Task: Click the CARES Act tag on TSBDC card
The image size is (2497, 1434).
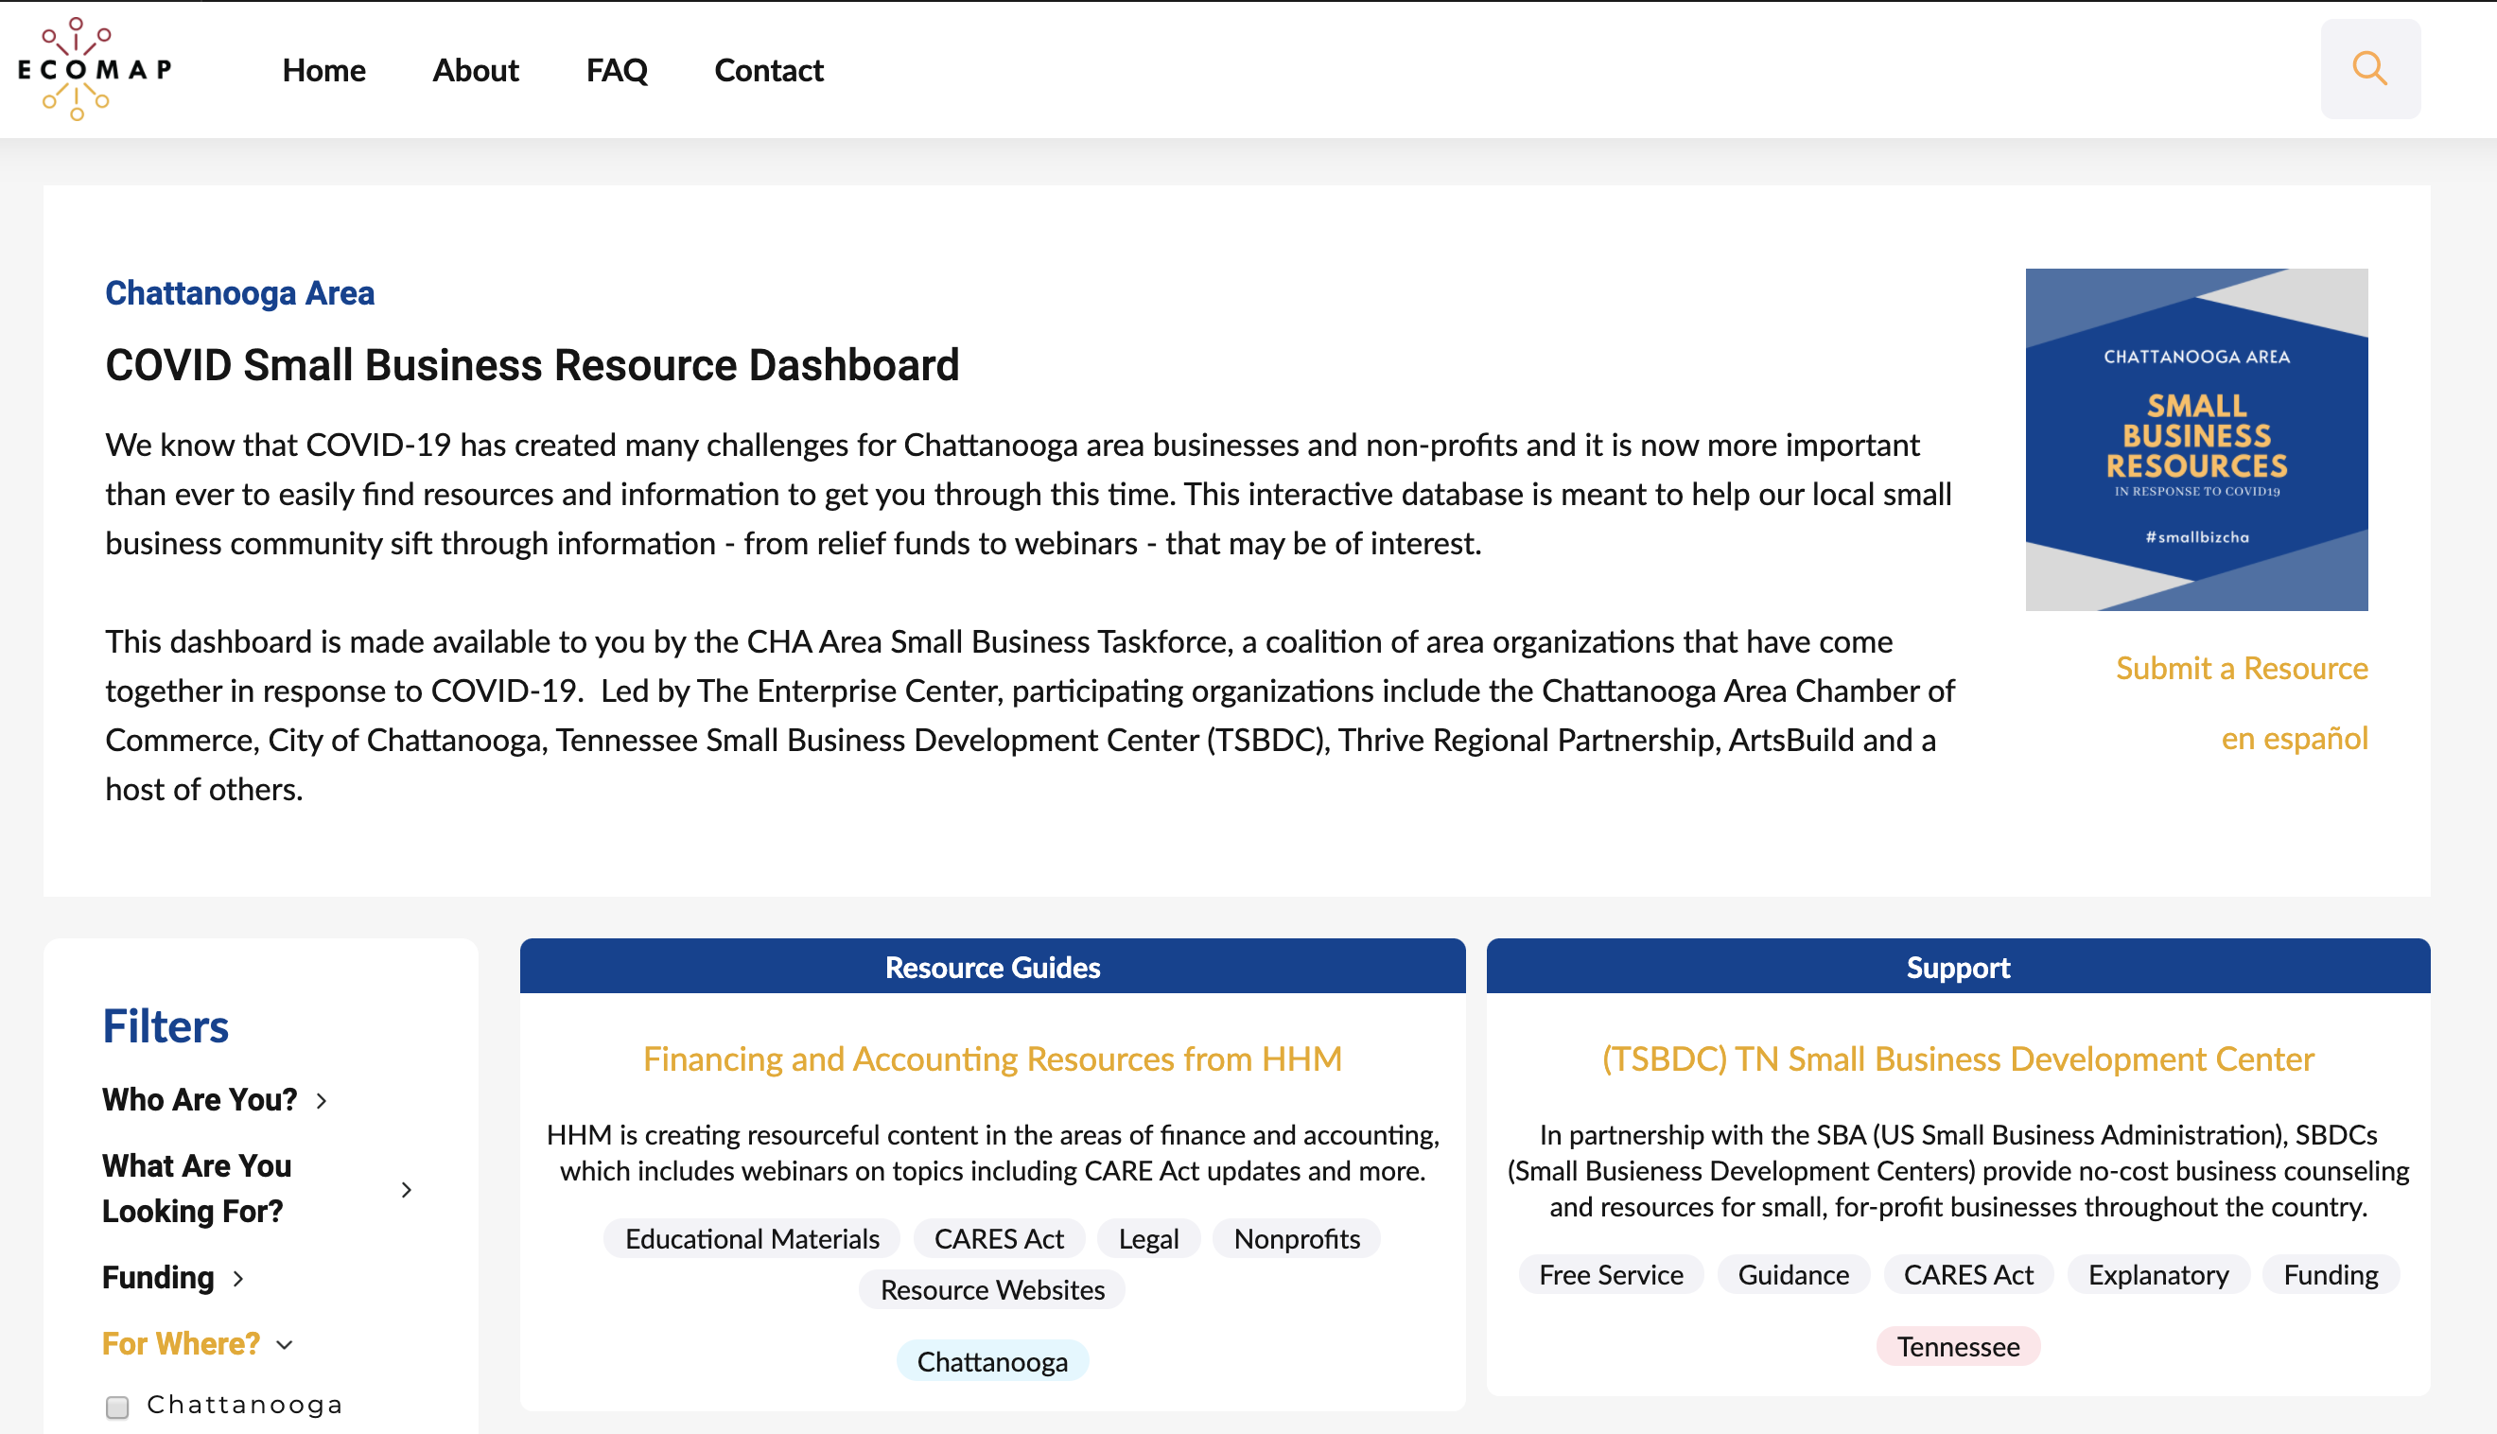Action: click(x=1967, y=1274)
